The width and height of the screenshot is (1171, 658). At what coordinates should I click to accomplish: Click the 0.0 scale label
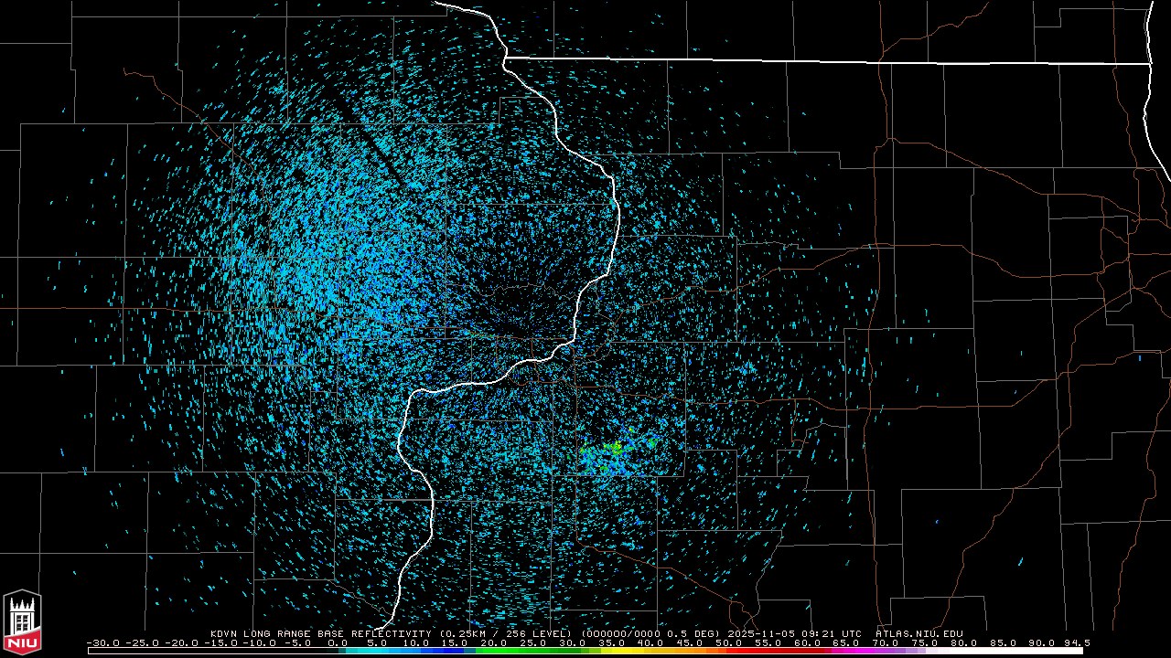(338, 642)
